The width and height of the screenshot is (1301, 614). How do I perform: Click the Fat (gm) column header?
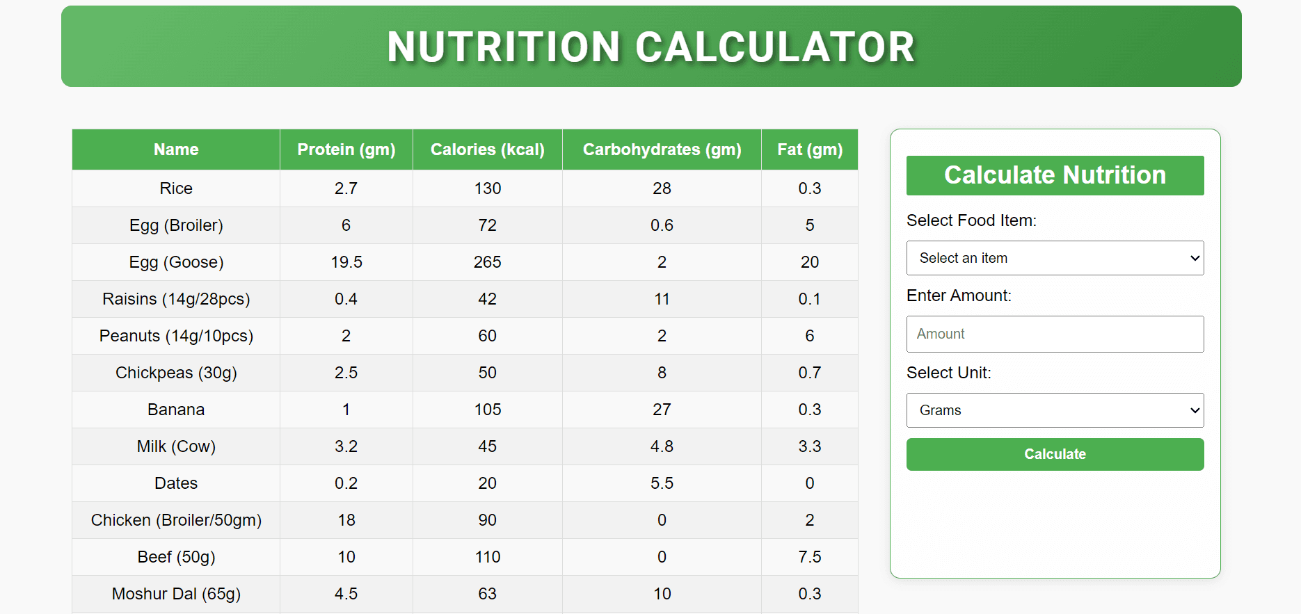[809, 150]
